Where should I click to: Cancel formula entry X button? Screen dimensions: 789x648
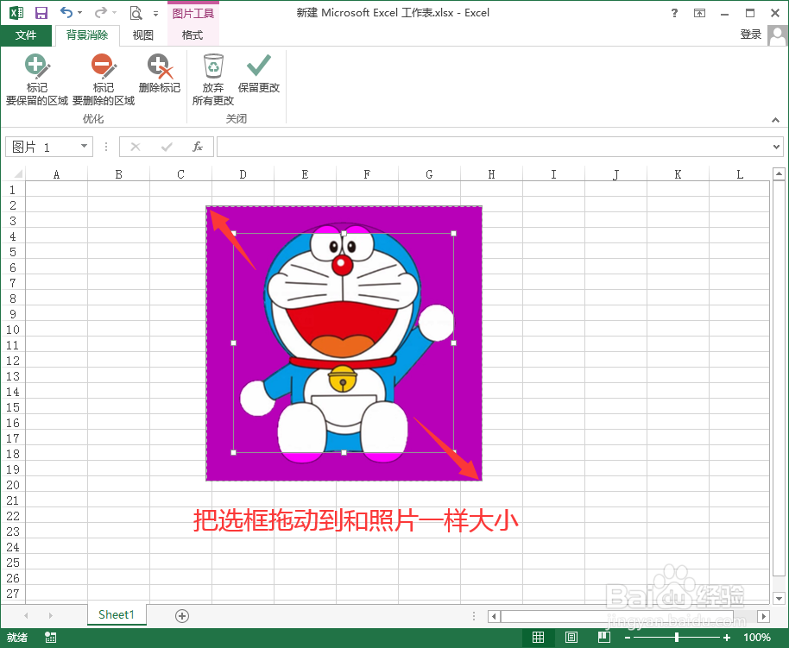(x=136, y=147)
